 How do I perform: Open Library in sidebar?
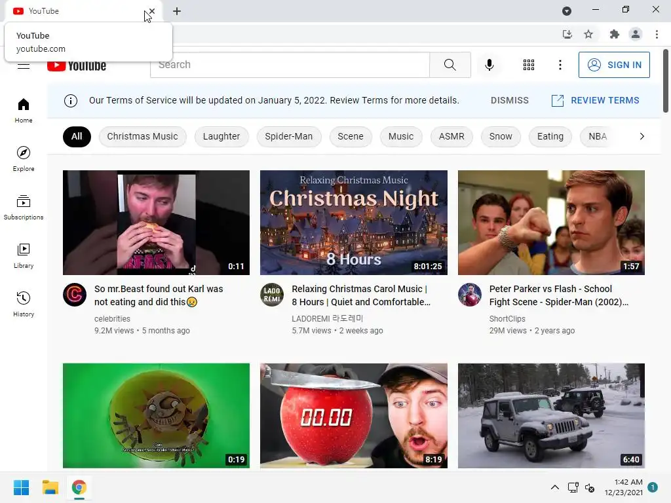coord(24,256)
